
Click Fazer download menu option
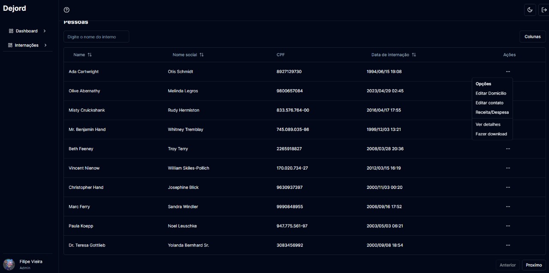pyautogui.click(x=491, y=134)
